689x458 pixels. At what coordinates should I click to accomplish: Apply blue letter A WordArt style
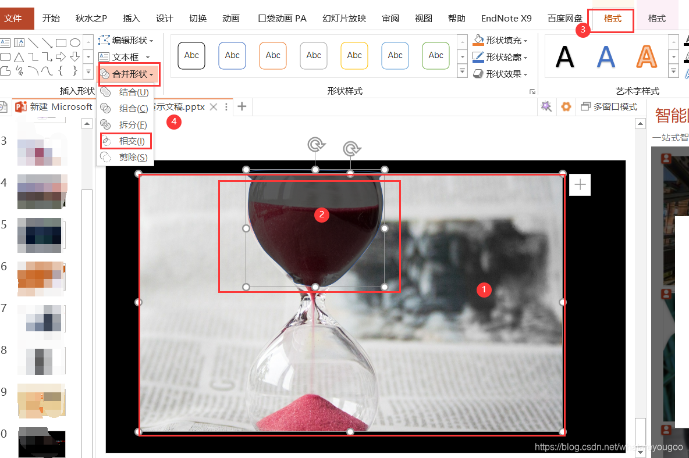[606, 56]
